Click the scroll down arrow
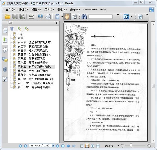This screenshot has height=150, width=157. (153, 141)
